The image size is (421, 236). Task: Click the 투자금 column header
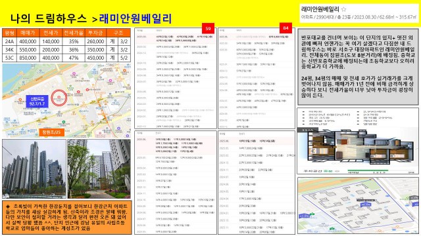coord(95,33)
